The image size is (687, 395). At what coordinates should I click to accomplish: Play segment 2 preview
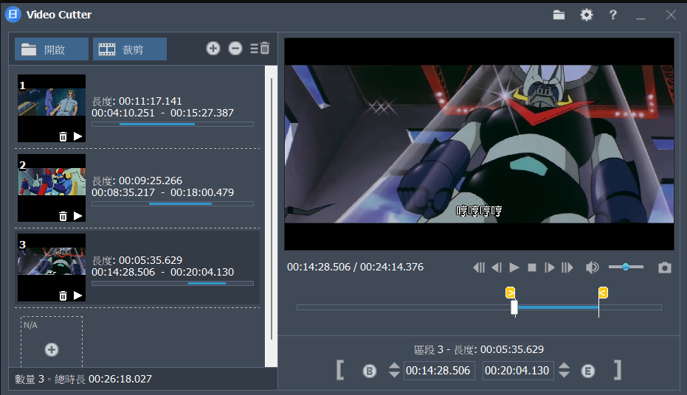coord(78,216)
